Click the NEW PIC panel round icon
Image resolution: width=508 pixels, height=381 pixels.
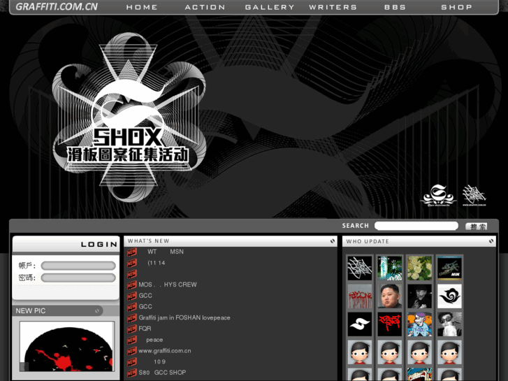(97, 311)
